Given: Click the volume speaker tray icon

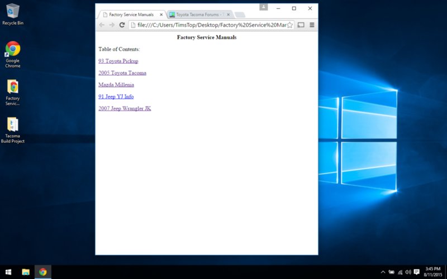Looking at the screenshot, I should tap(408, 272).
